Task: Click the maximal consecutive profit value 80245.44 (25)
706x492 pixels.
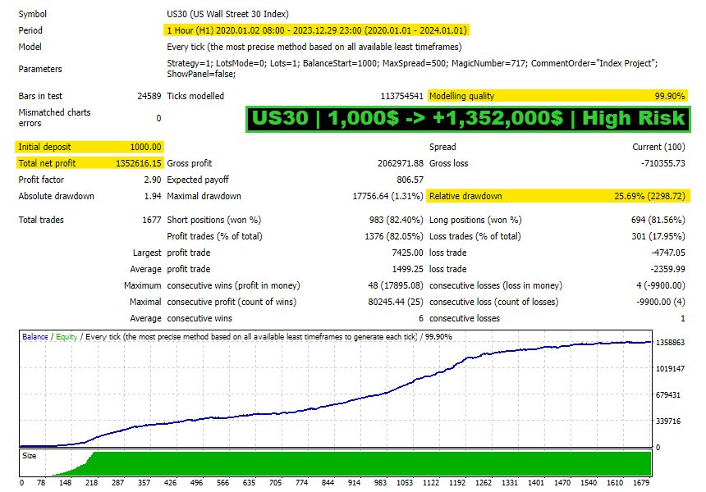Action: (x=396, y=302)
